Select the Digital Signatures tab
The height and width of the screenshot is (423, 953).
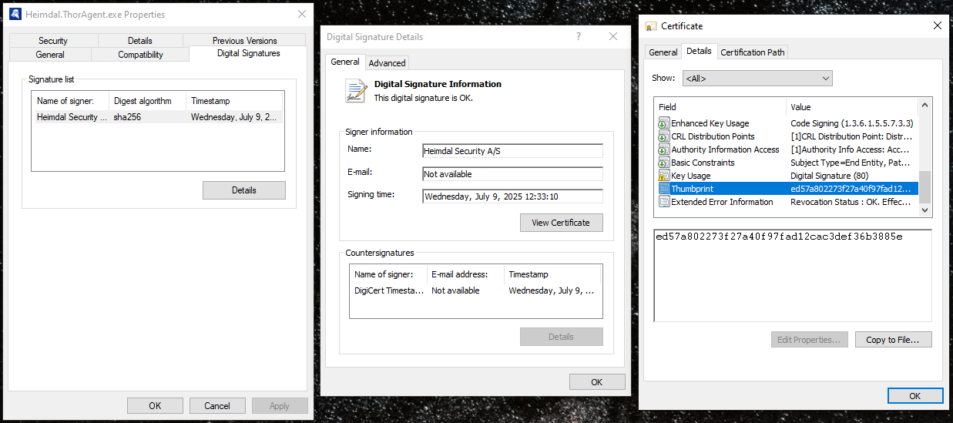tap(248, 53)
